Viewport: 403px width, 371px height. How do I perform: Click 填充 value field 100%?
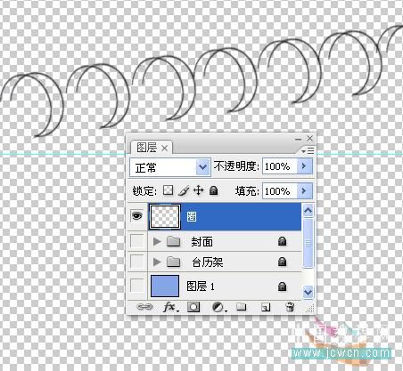coord(280,190)
